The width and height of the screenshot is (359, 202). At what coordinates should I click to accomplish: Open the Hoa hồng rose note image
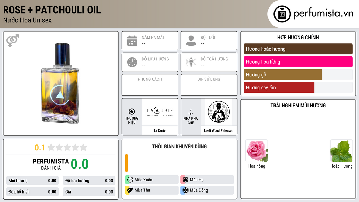pyautogui.click(x=257, y=151)
